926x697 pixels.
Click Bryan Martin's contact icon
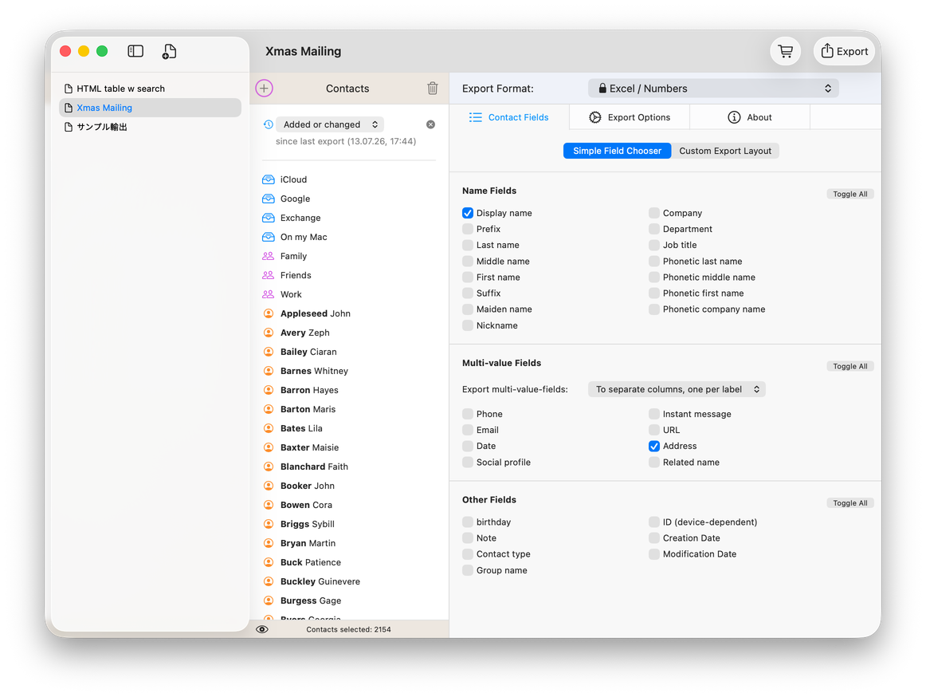coord(268,543)
